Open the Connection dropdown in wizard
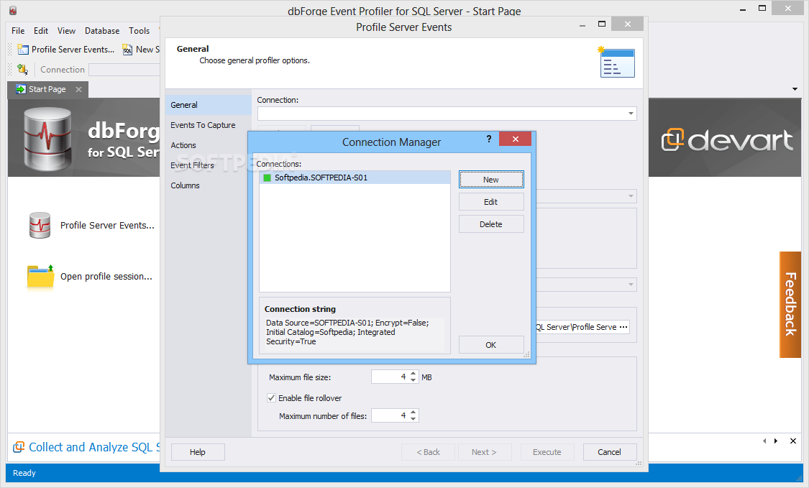809x488 pixels. pos(631,114)
